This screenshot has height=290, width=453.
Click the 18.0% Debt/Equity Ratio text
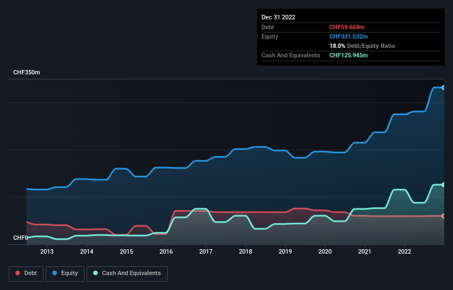click(362, 46)
